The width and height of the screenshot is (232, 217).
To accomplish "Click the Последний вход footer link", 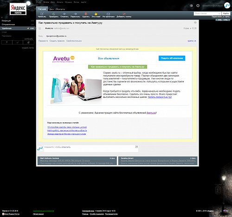I will coord(88,211).
